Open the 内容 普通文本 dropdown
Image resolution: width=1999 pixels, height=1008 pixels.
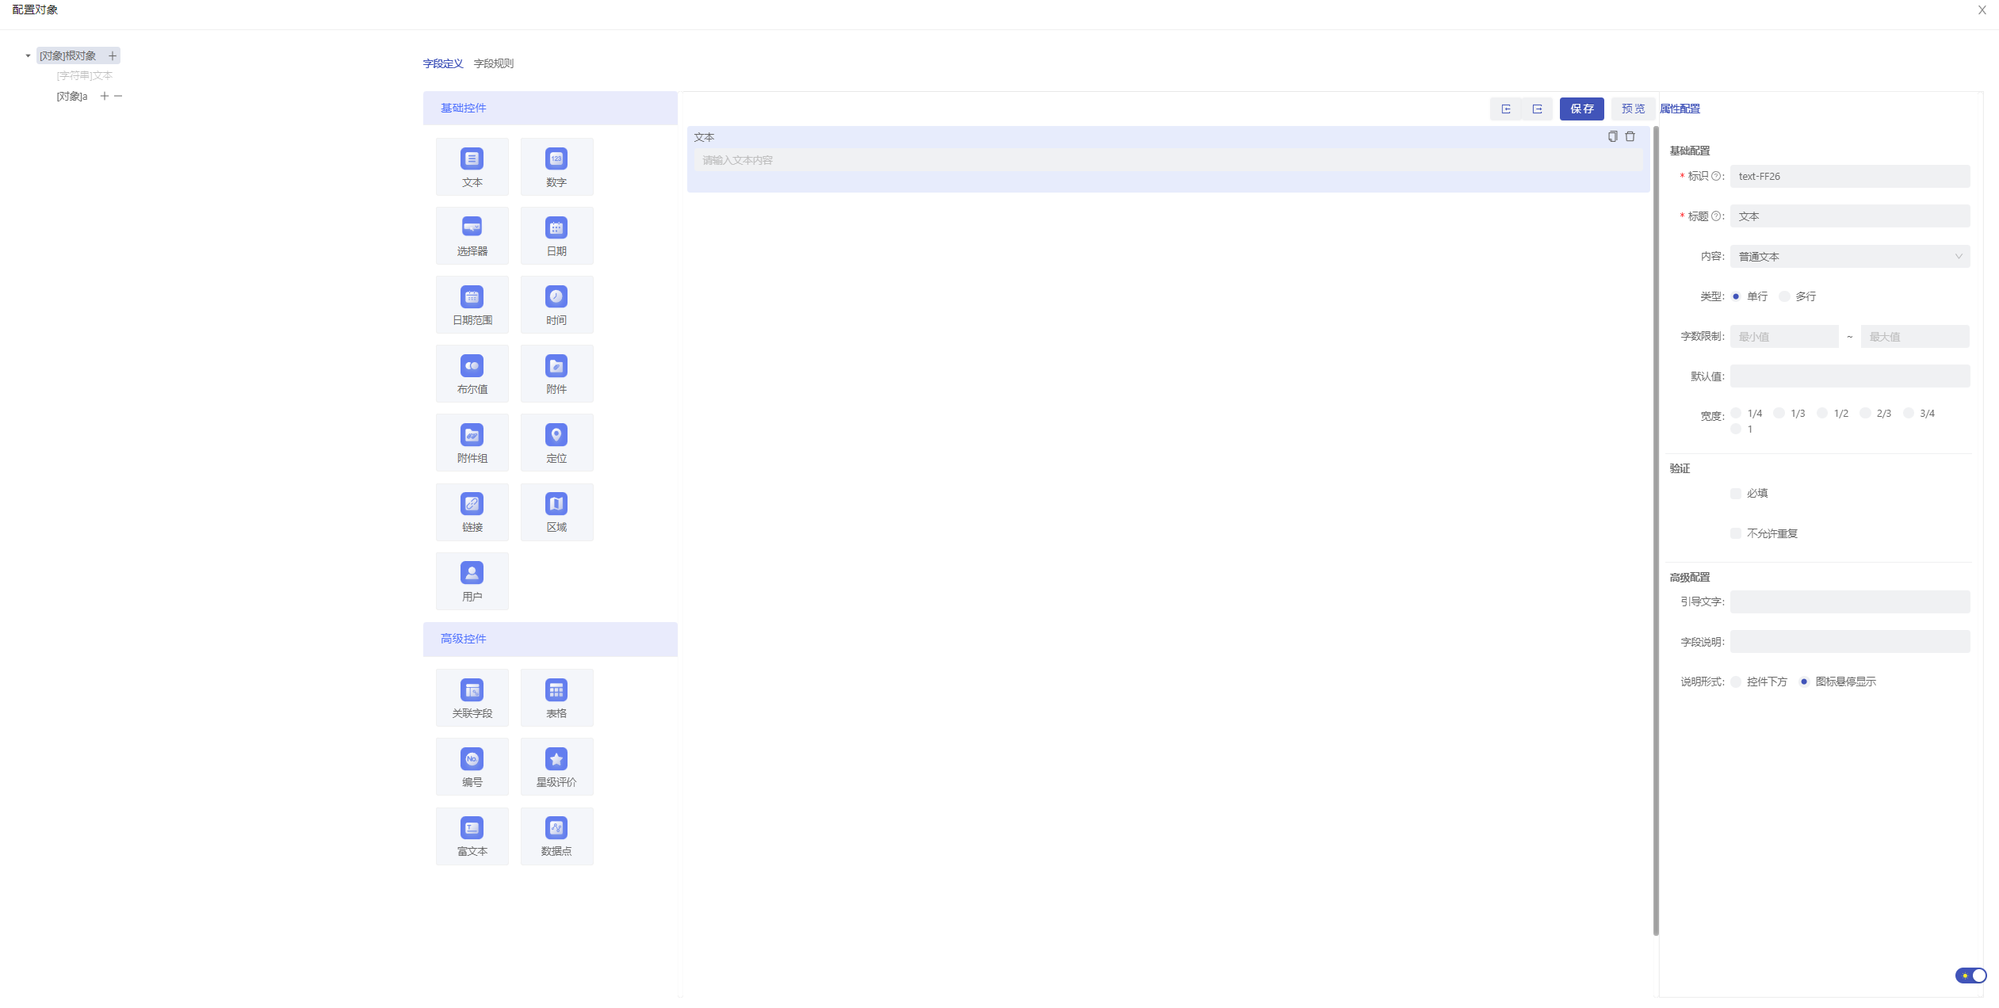(1849, 256)
